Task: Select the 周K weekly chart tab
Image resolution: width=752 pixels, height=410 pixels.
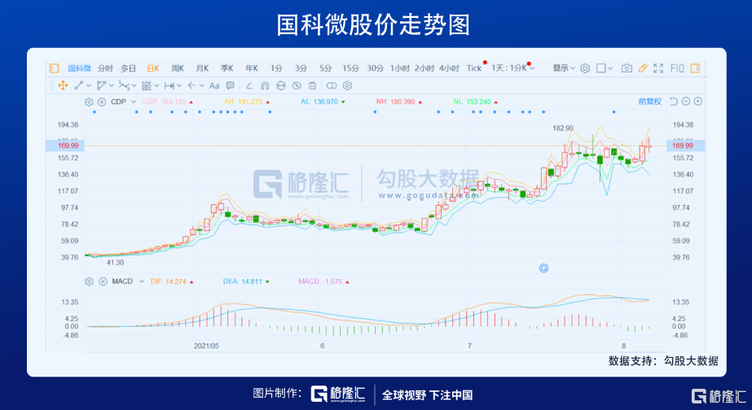Action: coord(178,68)
